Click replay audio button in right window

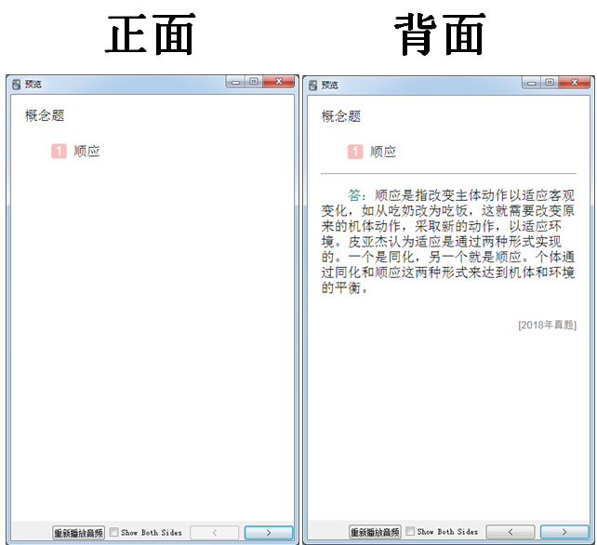(x=375, y=532)
